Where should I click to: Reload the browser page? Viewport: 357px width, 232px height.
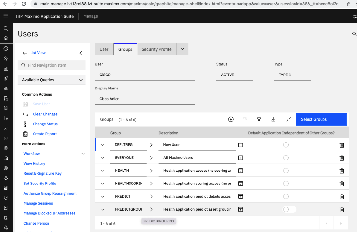tap(24, 4)
